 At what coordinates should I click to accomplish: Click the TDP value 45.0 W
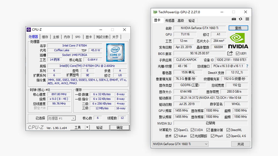coord(95,50)
